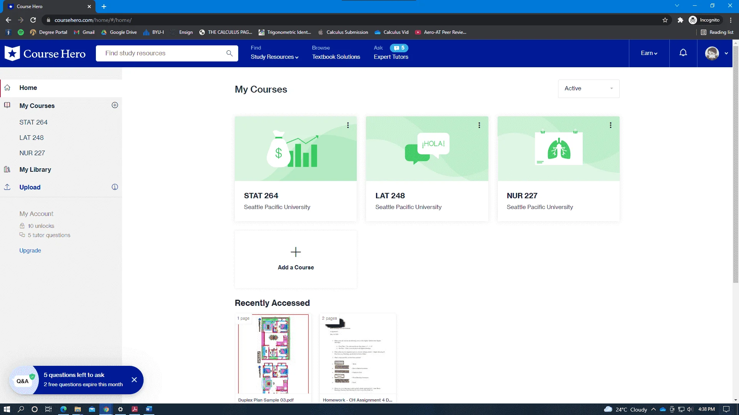The image size is (739, 415).
Task: Open File Explorer from the taskbar
Action: pyautogui.click(x=78, y=409)
